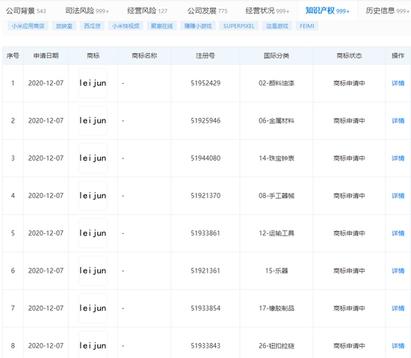
Task: Click the 申请日期 column header
Action: [46, 55]
